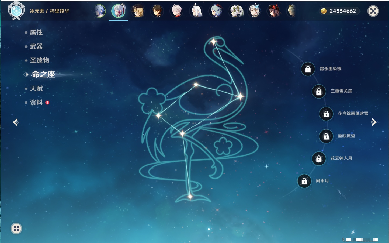Select Kazuha's portrait in the character bar

pyautogui.click(x=176, y=11)
